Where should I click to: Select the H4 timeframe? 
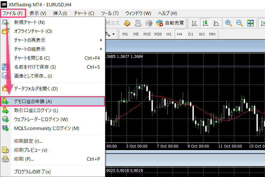[x=180, y=34]
